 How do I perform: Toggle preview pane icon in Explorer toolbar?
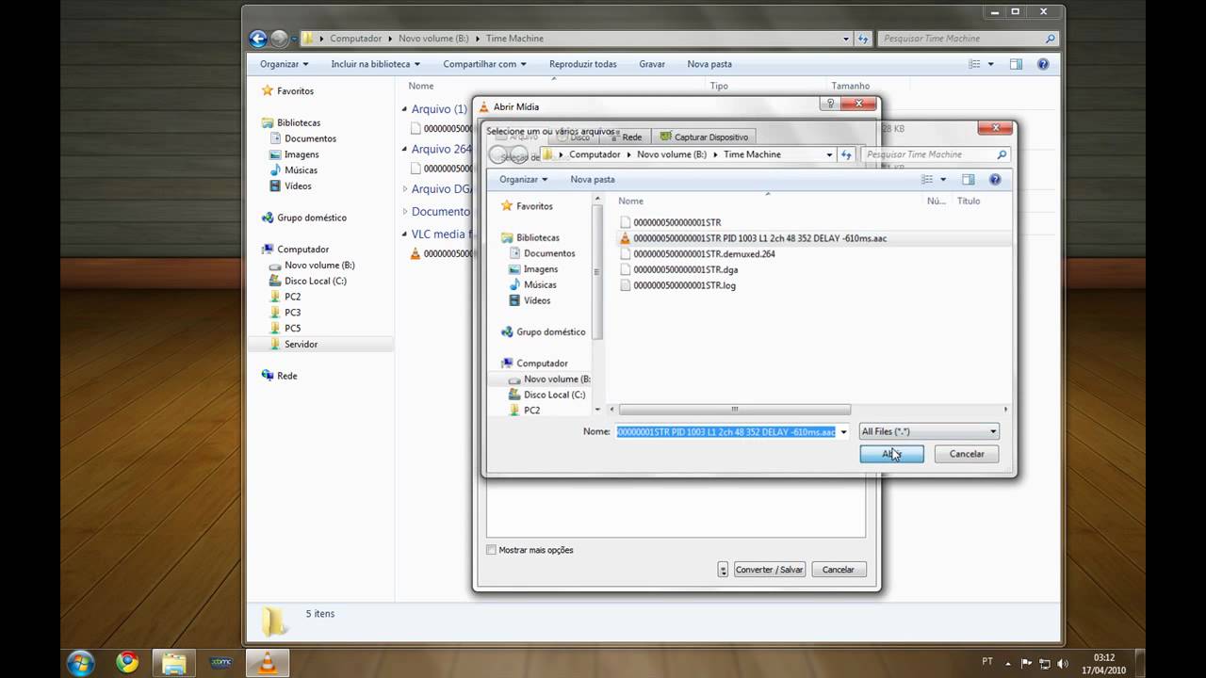click(1016, 64)
